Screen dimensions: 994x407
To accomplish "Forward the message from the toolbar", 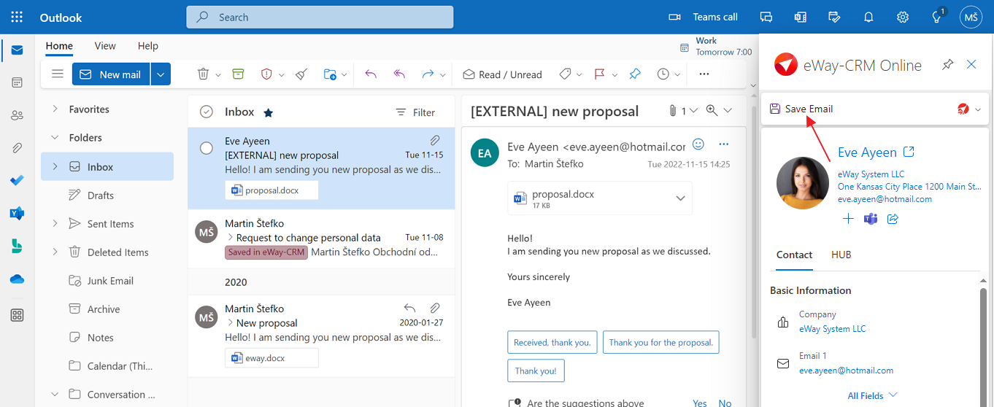I will point(428,74).
